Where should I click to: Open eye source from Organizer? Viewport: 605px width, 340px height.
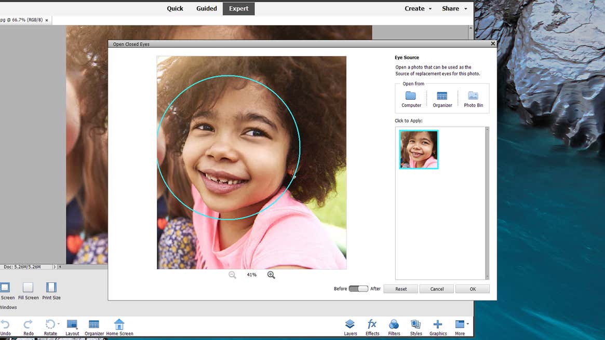tap(442, 99)
